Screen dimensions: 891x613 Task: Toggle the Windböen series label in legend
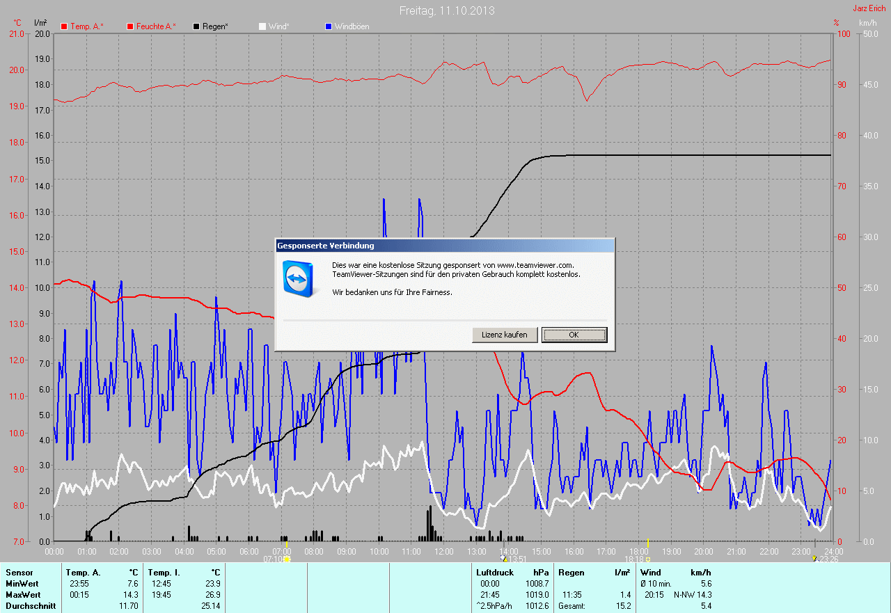point(352,26)
